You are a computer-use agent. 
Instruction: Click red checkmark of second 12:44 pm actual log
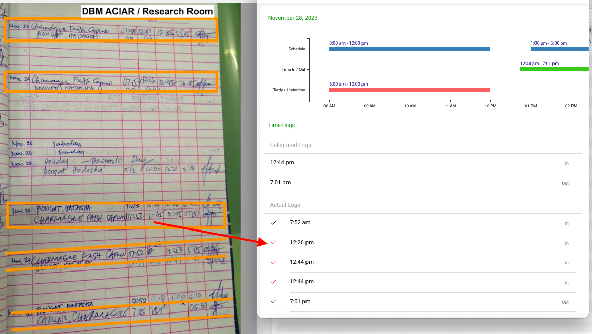click(273, 282)
